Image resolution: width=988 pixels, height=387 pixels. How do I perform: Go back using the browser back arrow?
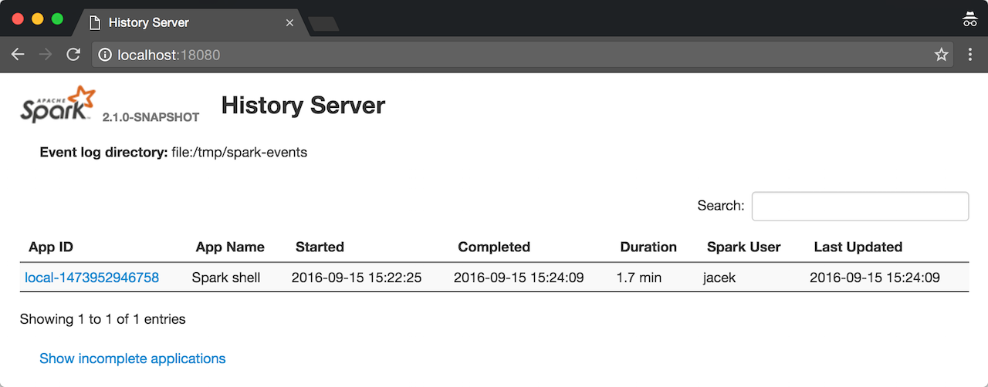pos(18,55)
